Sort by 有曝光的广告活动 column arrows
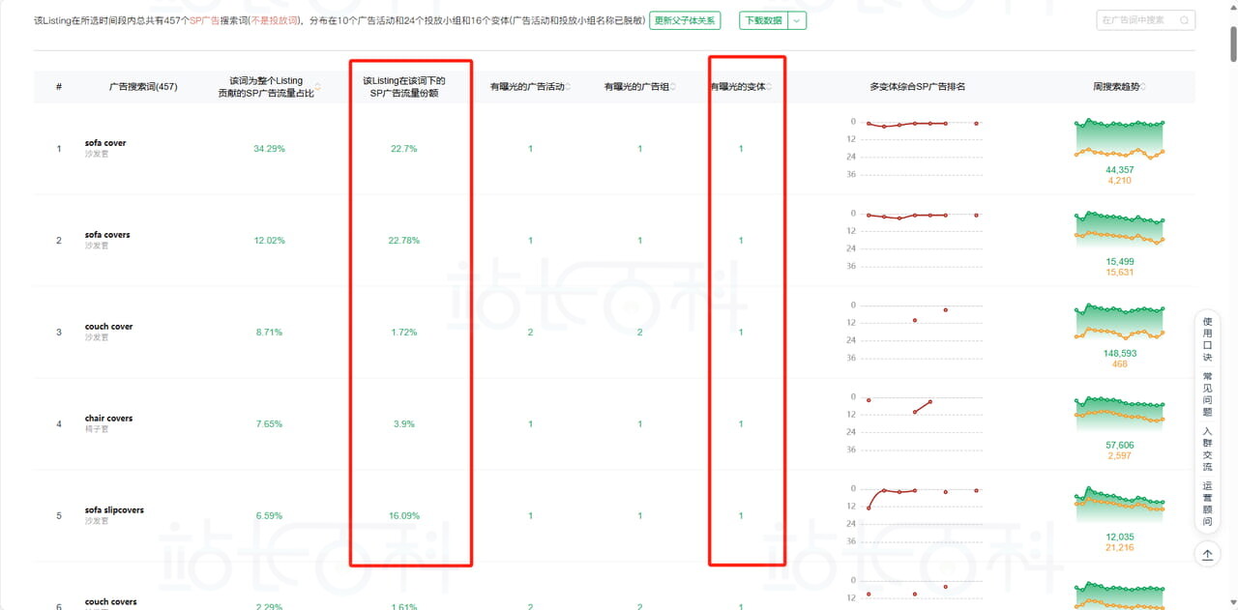Screen dimensions: 1238x610 coord(568,87)
